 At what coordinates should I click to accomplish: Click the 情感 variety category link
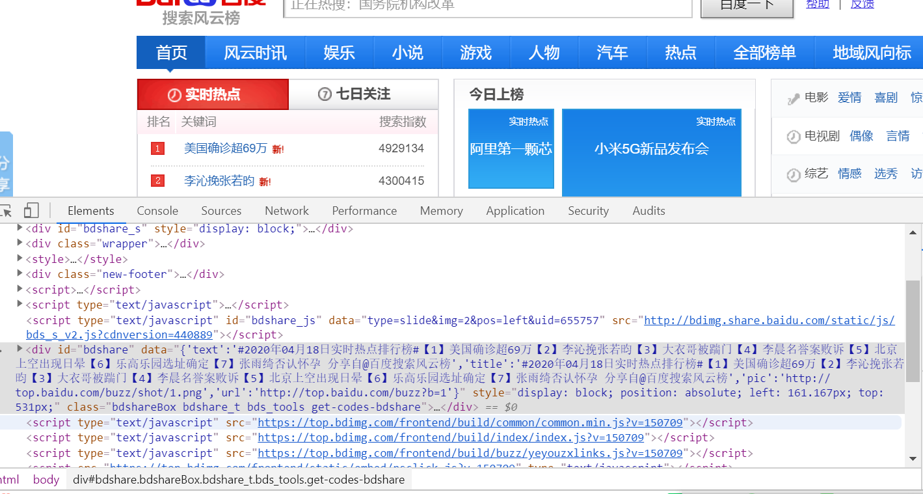point(849,173)
